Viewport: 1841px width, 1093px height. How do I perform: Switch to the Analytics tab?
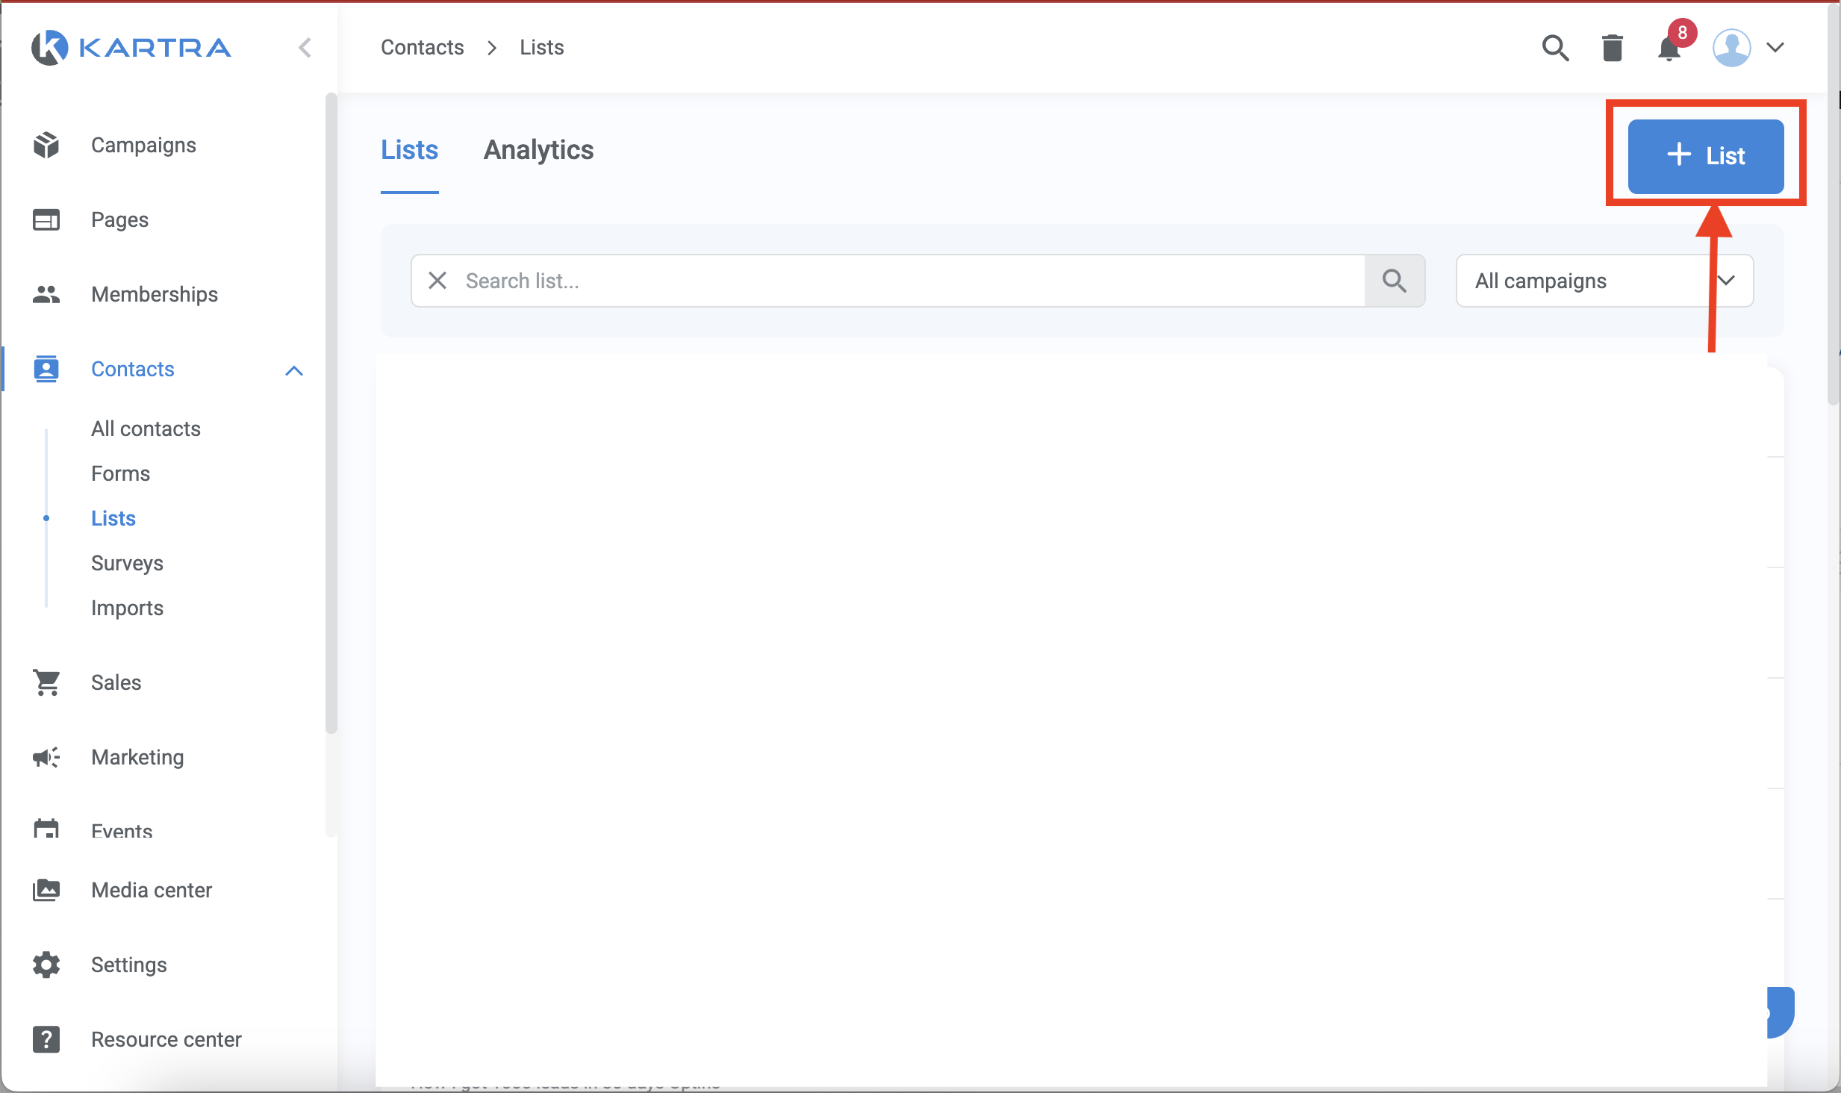tap(538, 150)
